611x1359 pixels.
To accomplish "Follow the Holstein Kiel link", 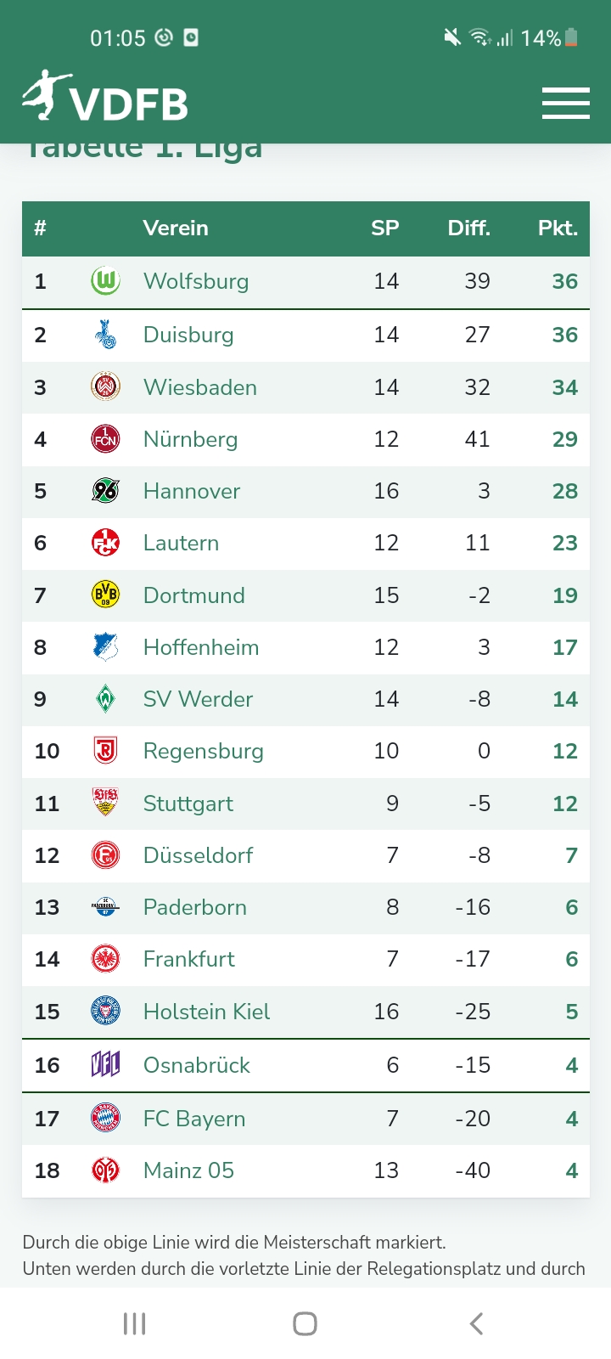I will [x=206, y=1012].
